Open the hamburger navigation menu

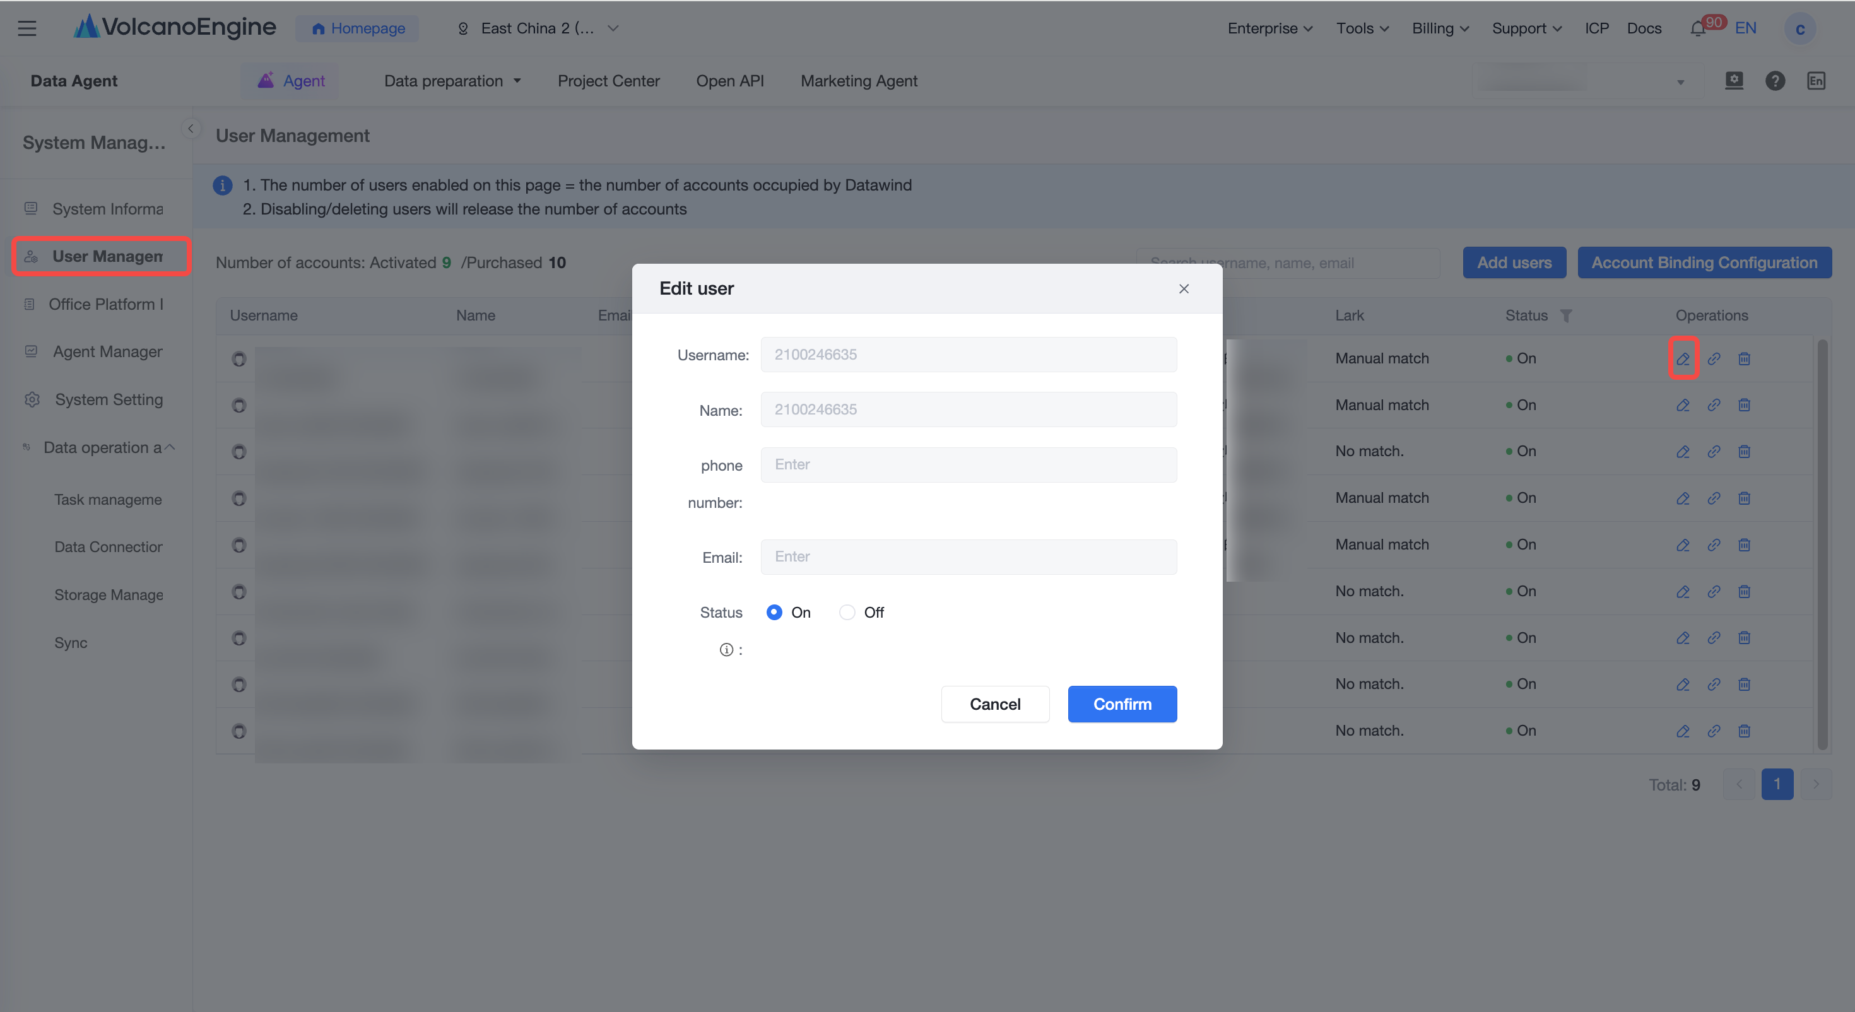coord(27,28)
